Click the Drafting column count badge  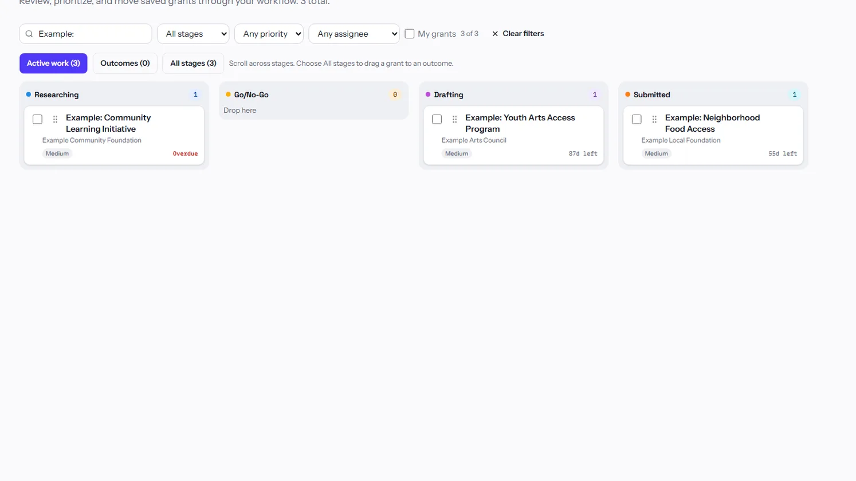coord(595,94)
